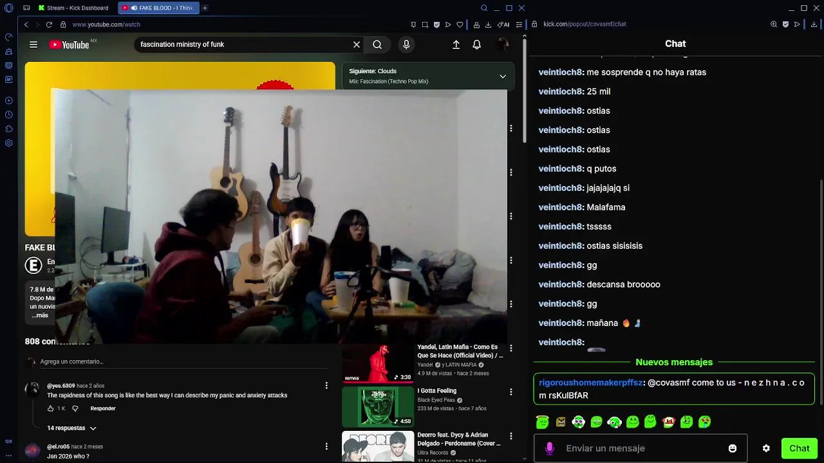Click the kick.com popout chat address
The image size is (824, 463).
click(x=585, y=24)
